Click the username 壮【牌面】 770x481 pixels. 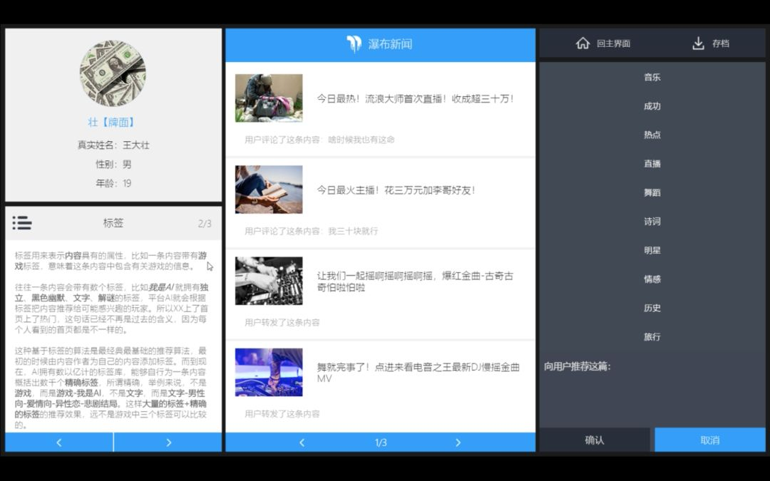(x=112, y=123)
